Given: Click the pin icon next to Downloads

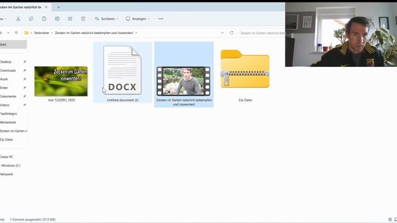Looking at the screenshot, I should [x=25, y=70].
